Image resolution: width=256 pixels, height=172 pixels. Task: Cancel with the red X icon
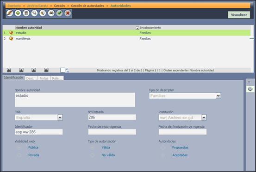click(x=68, y=13)
